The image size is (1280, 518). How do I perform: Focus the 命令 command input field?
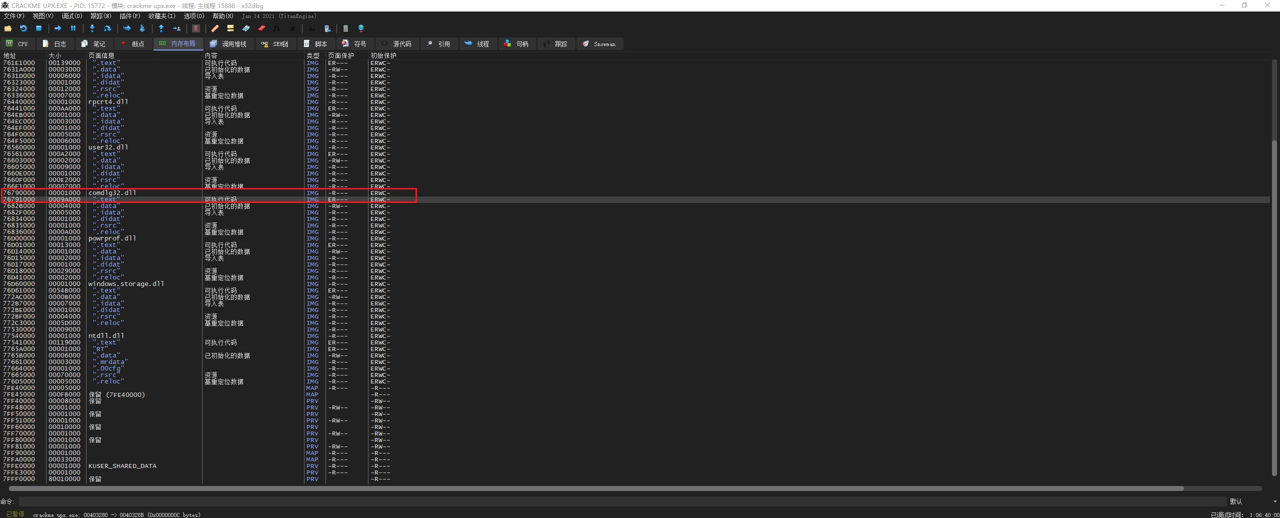click(622, 501)
